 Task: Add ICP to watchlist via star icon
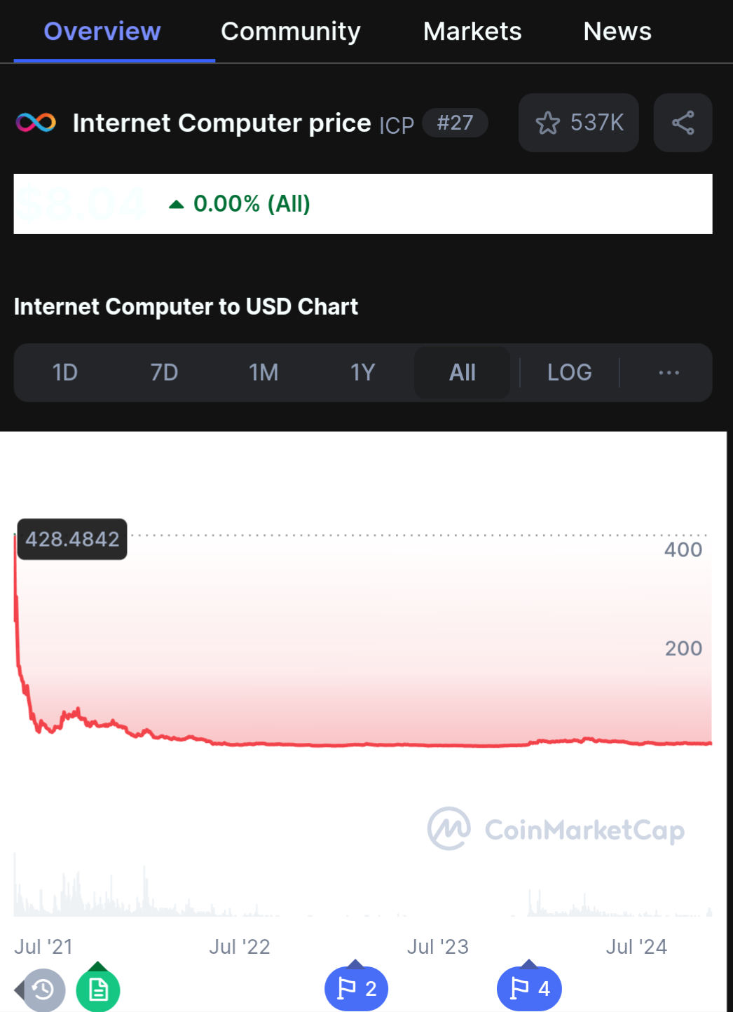tap(578, 123)
